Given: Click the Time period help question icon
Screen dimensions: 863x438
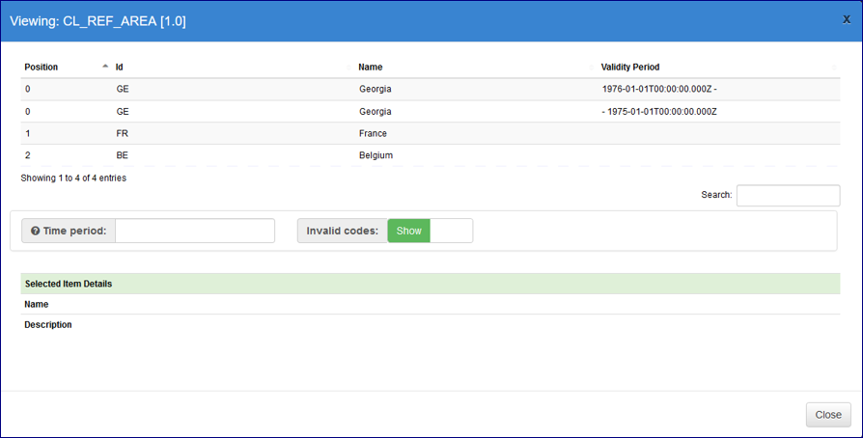Looking at the screenshot, I should [35, 232].
